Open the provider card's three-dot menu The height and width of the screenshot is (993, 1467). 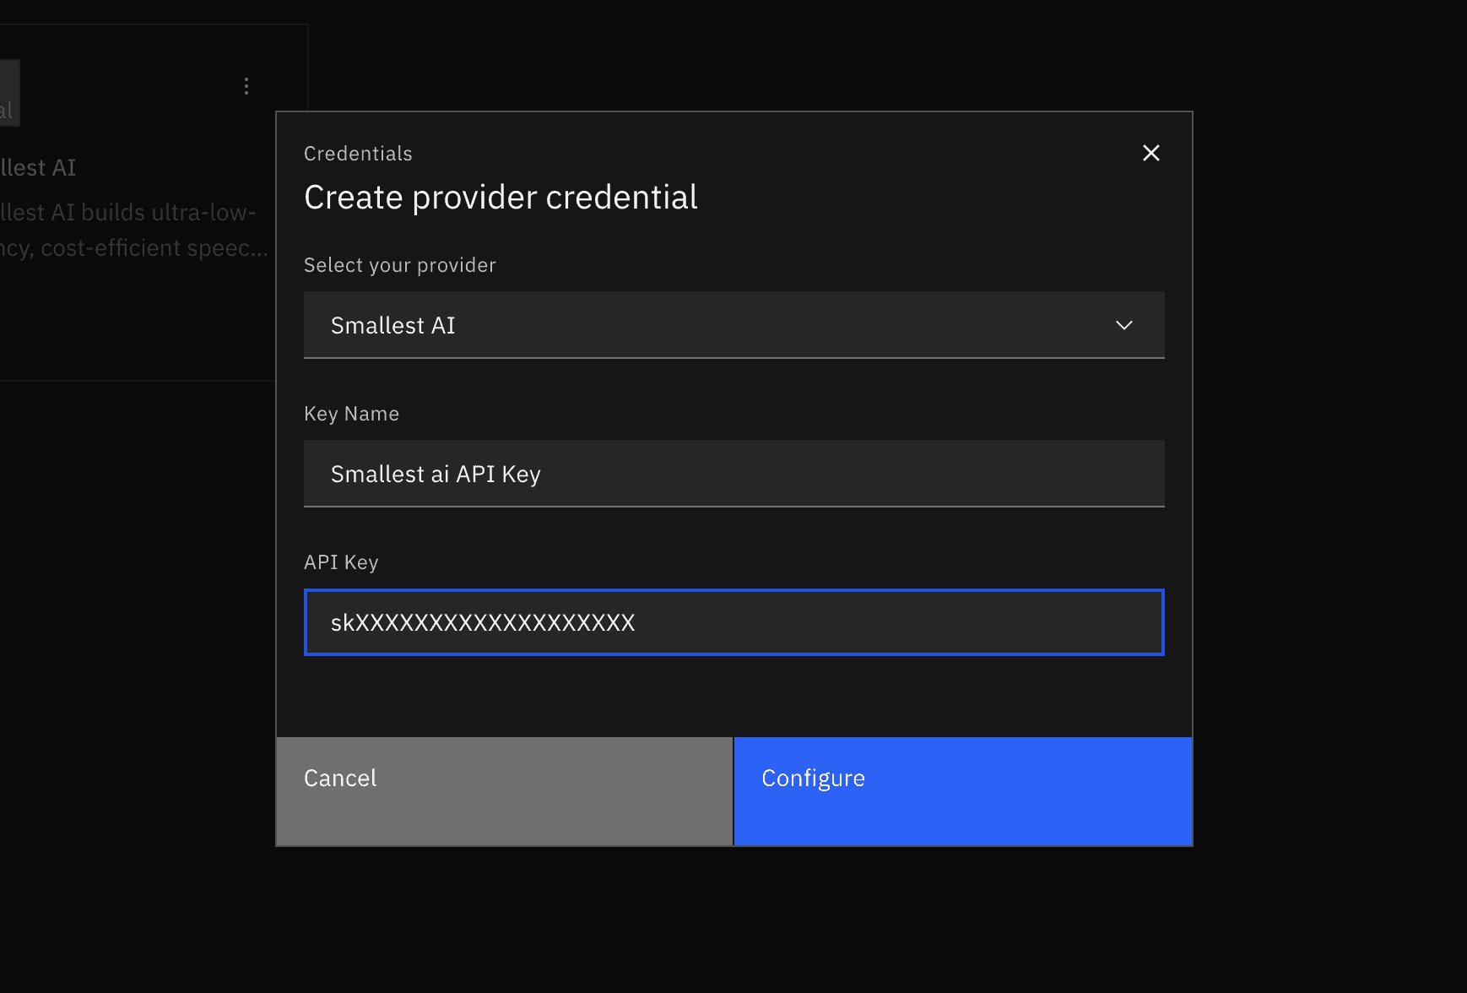(x=246, y=86)
